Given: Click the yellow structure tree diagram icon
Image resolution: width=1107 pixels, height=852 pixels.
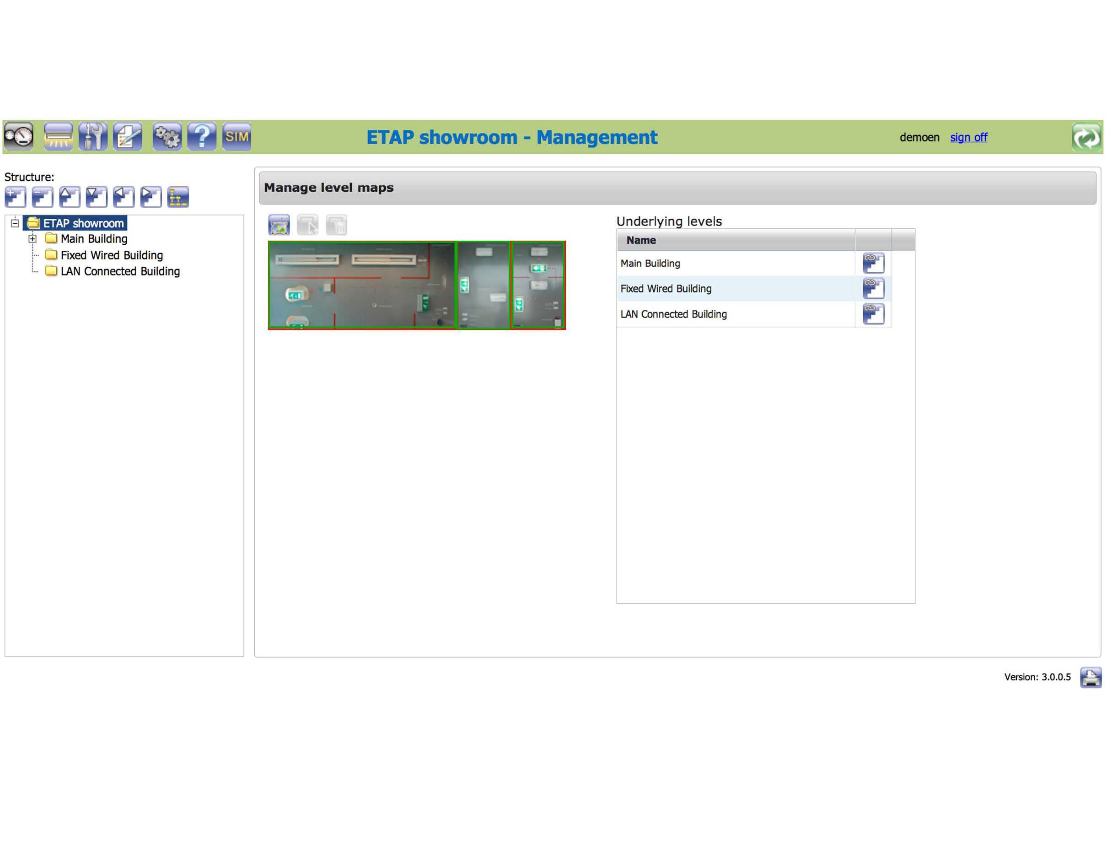Looking at the screenshot, I should pyautogui.click(x=178, y=197).
